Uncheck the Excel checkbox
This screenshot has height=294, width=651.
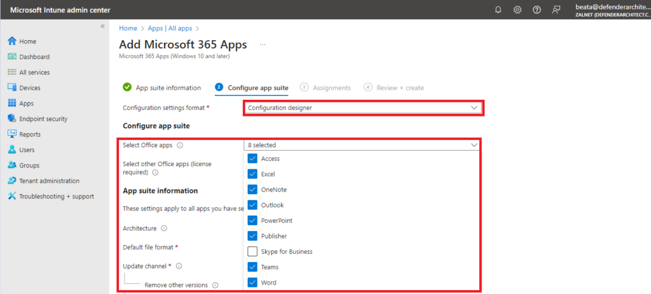tap(252, 174)
